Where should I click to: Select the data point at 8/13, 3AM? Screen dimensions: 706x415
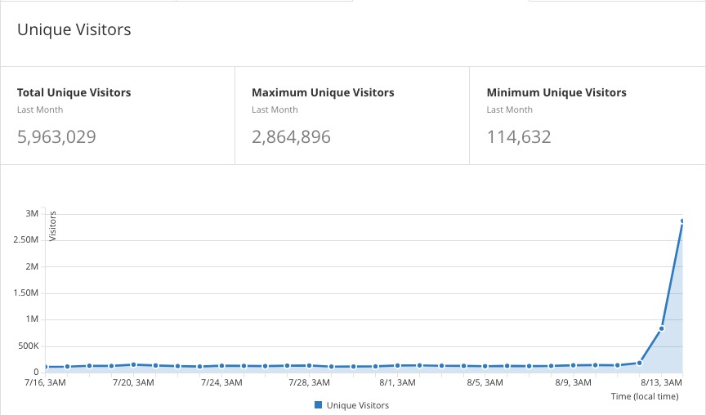coord(661,328)
